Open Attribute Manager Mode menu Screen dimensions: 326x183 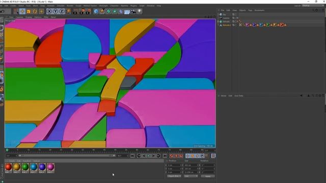pos(224,96)
